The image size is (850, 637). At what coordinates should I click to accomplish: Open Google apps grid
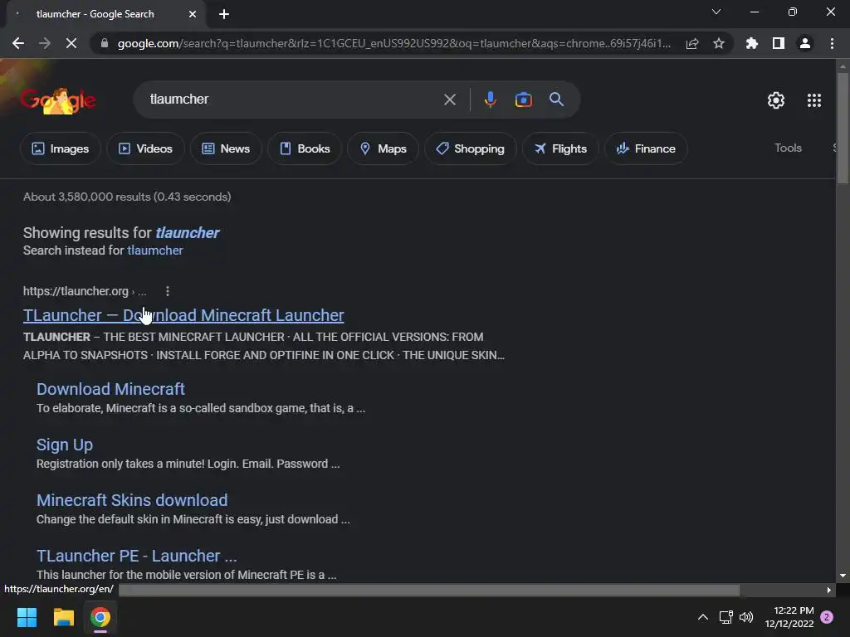click(813, 100)
